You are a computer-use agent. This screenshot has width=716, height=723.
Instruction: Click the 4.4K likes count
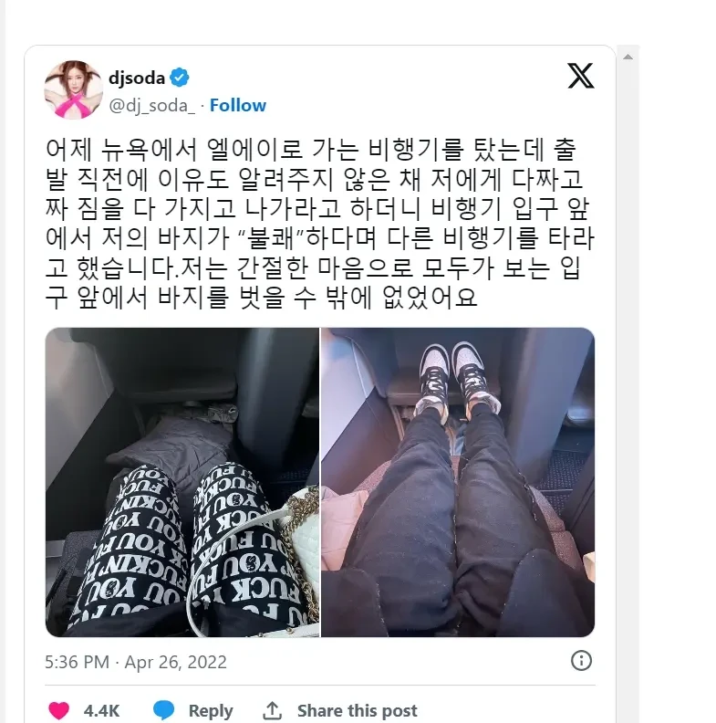coord(101,710)
